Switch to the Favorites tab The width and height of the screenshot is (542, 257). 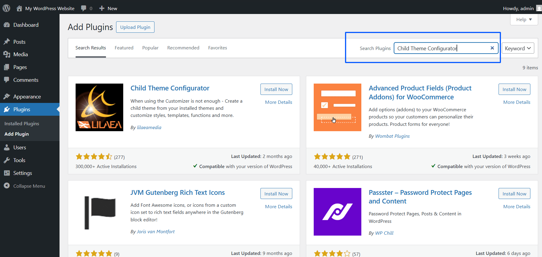[x=218, y=48]
